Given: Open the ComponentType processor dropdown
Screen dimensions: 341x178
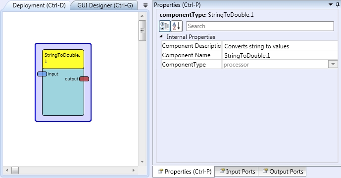Looking at the screenshot, I should point(333,64).
